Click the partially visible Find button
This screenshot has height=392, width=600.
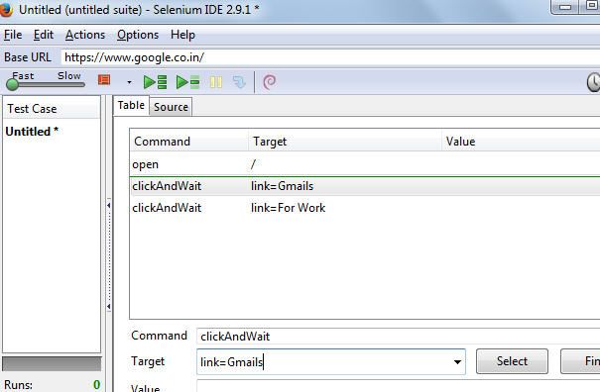pos(580,361)
